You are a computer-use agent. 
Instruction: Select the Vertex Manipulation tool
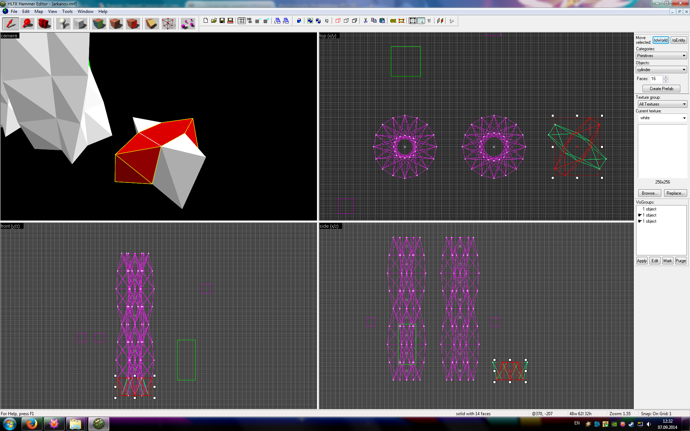(169, 24)
